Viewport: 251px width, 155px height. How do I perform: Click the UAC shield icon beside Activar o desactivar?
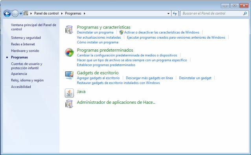[121, 32]
